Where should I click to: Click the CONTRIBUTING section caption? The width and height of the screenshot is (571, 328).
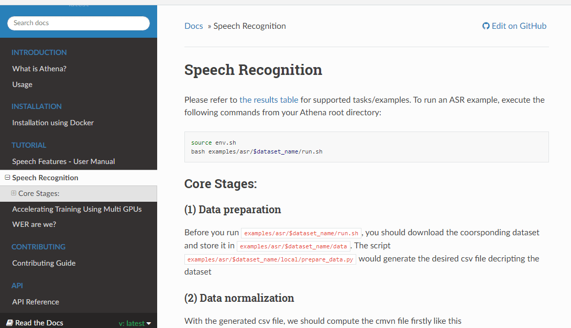click(38, 247)
